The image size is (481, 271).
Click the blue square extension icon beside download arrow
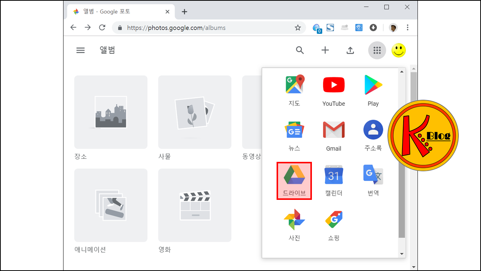click(x=359, y=27)
